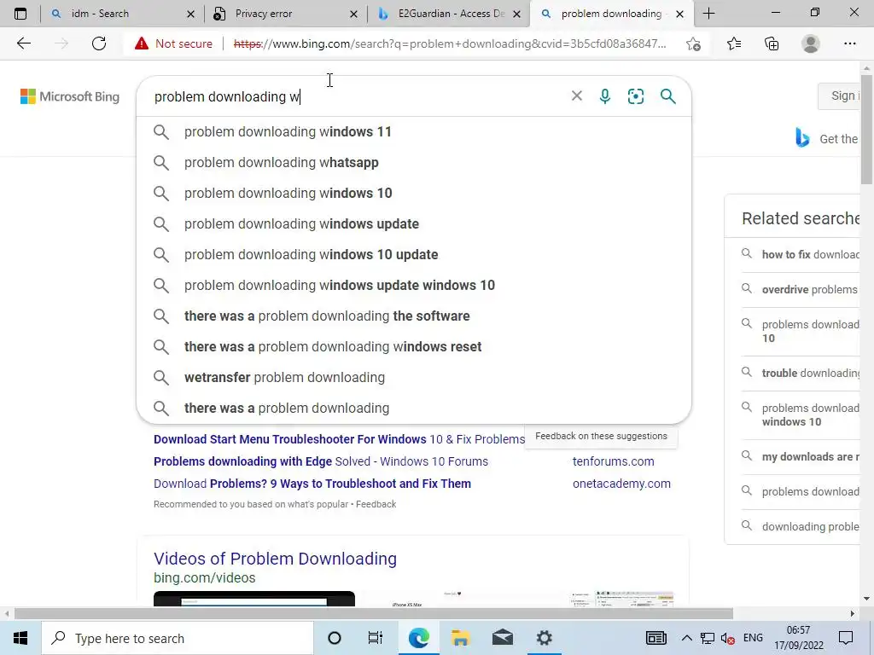Open Videos of Problem Downloading heading
The width and height of the screenshot is (874, 655).
[x=276, y=559]
